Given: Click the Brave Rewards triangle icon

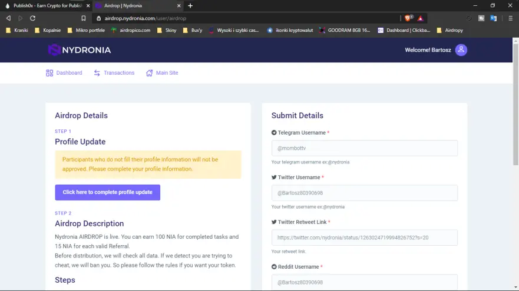Looking at the screenshot, I should point(421,18).
